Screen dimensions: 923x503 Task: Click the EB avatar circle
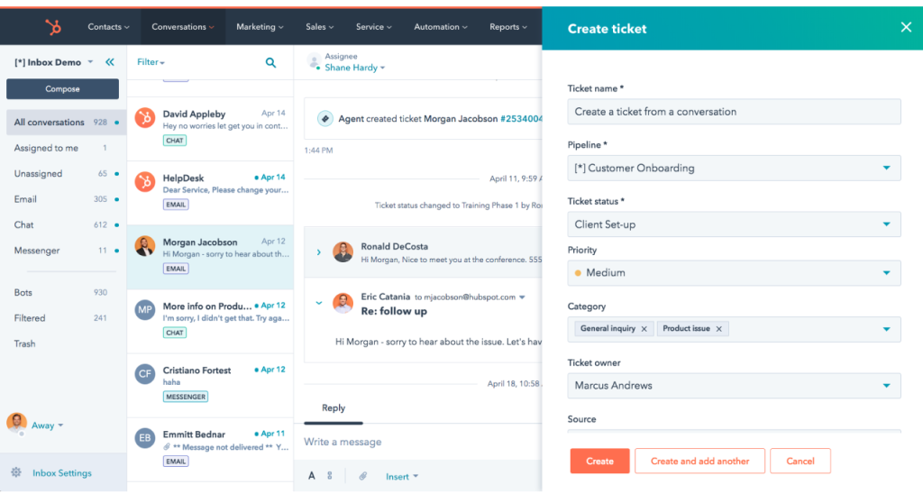tap(145, 438)
